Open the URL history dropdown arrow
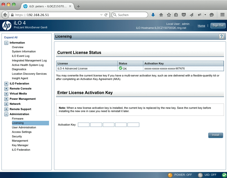 coord(101,15)
